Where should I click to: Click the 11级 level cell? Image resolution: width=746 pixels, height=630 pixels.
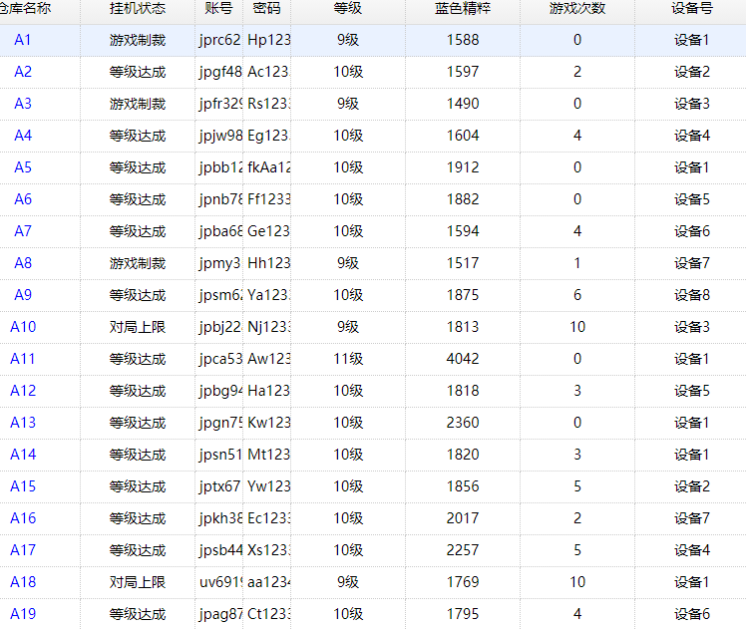point(348,359)
